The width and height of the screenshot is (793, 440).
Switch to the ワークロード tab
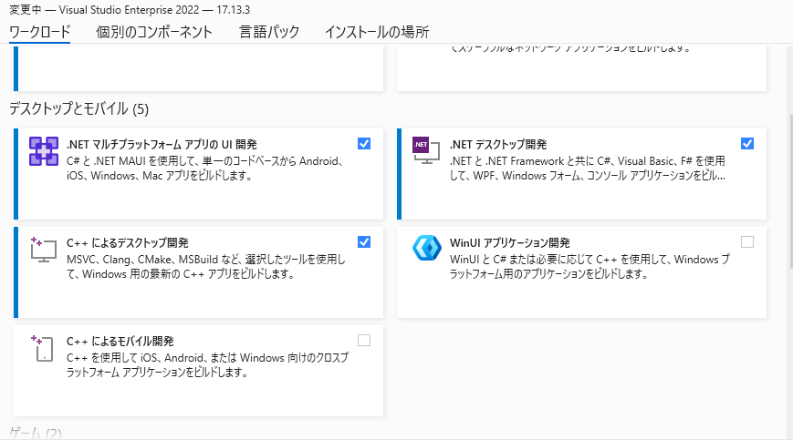coord(40,32)
